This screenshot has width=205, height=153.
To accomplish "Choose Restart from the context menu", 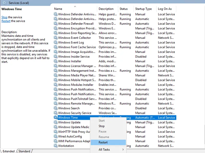I will tap(103, 142).
